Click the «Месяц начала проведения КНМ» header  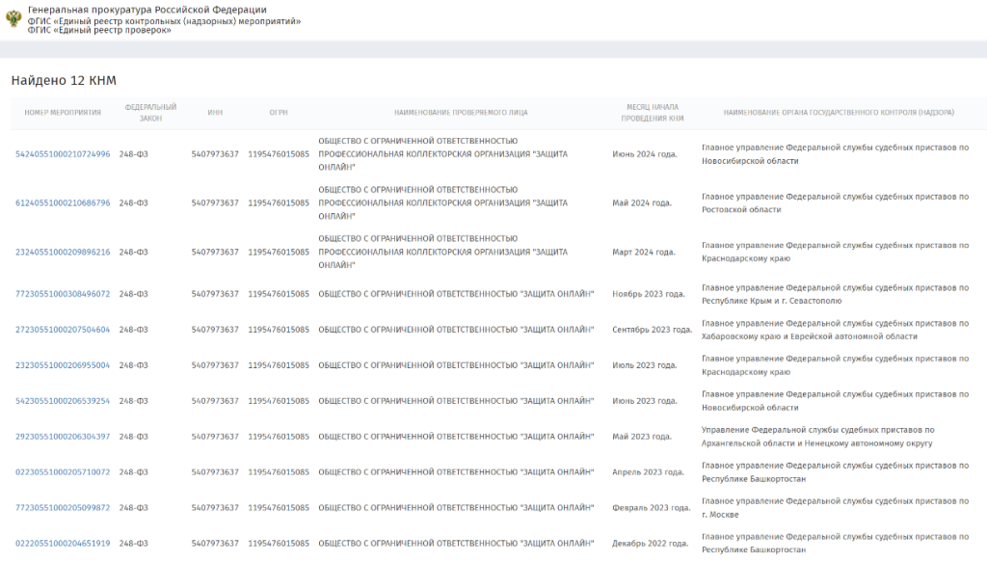pyautogui.click(x=652, y=113)
